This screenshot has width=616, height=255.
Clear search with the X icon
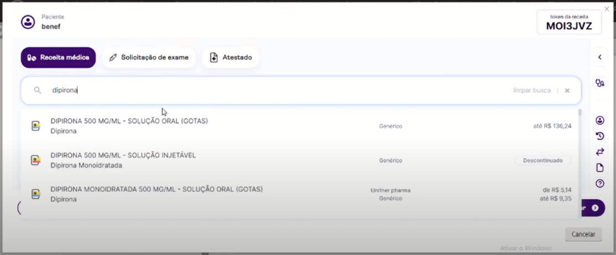tap(567, 90)
